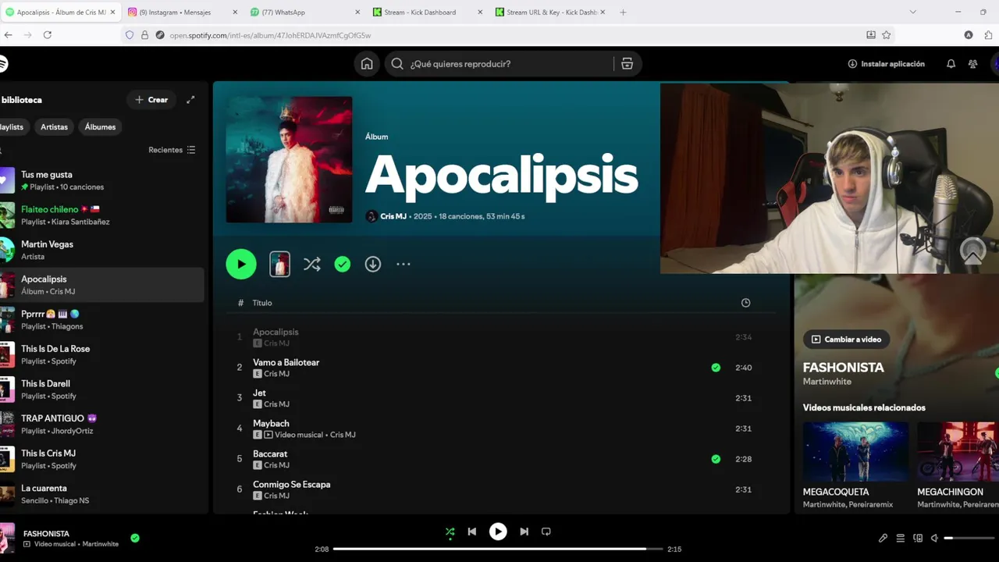The image size is (999, 562).
Task: Click Instalar aplicación button
Action: (886, 64)
